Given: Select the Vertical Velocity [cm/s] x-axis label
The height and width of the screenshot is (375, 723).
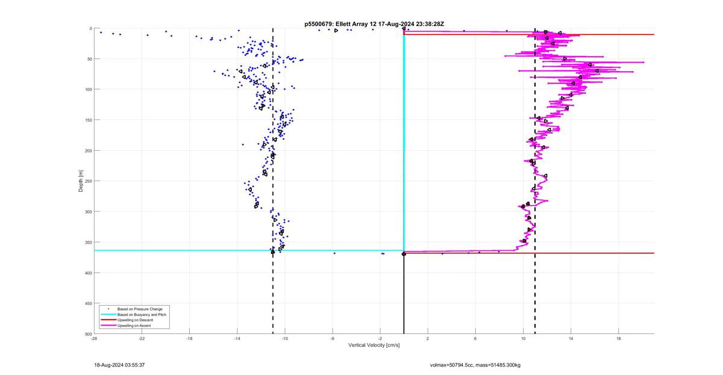Looking at the screenshot, I should pos(374,345).
